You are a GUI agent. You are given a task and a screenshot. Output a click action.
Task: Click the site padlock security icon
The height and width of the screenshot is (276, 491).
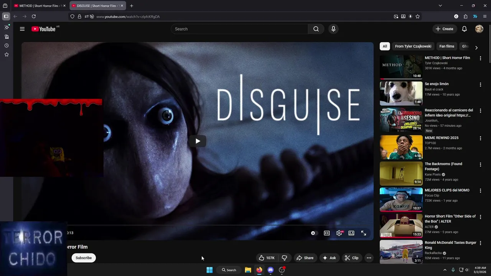click(x=79, y=16)
